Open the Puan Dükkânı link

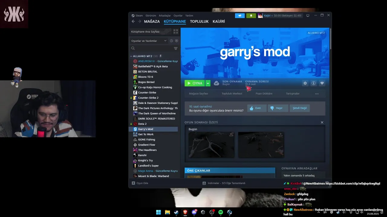(x=264, y=94)
